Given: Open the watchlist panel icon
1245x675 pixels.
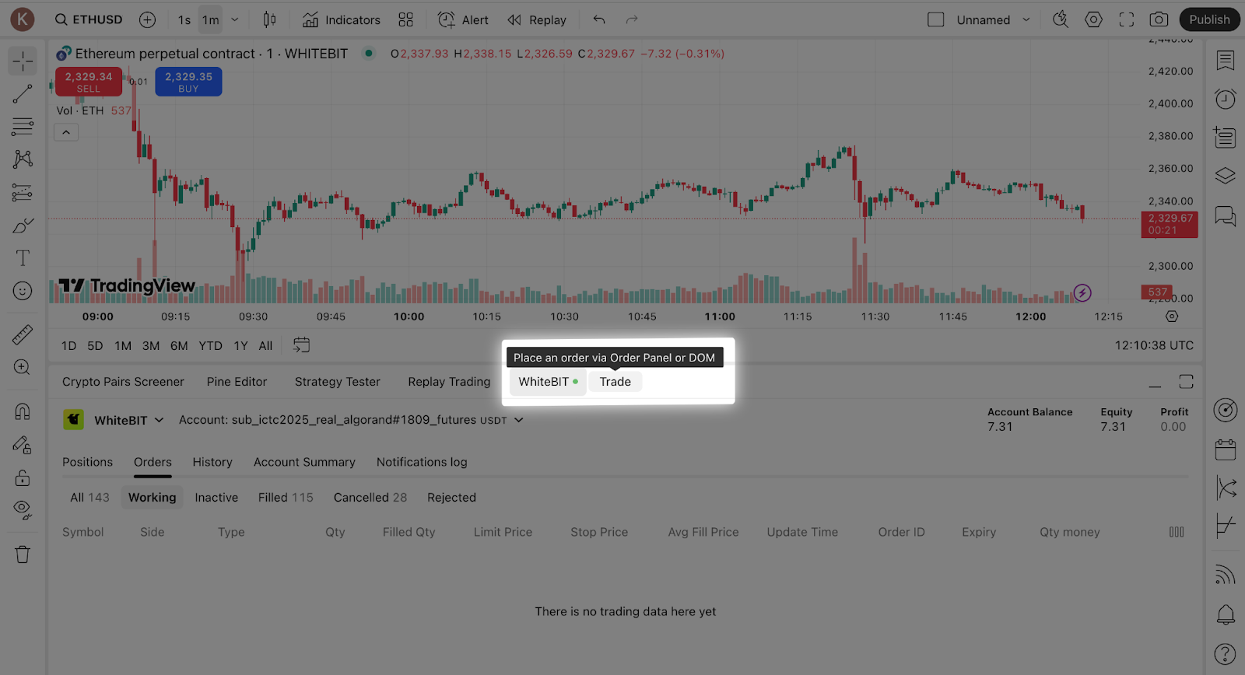Looking at the screenshot, I should [1226, 61].
